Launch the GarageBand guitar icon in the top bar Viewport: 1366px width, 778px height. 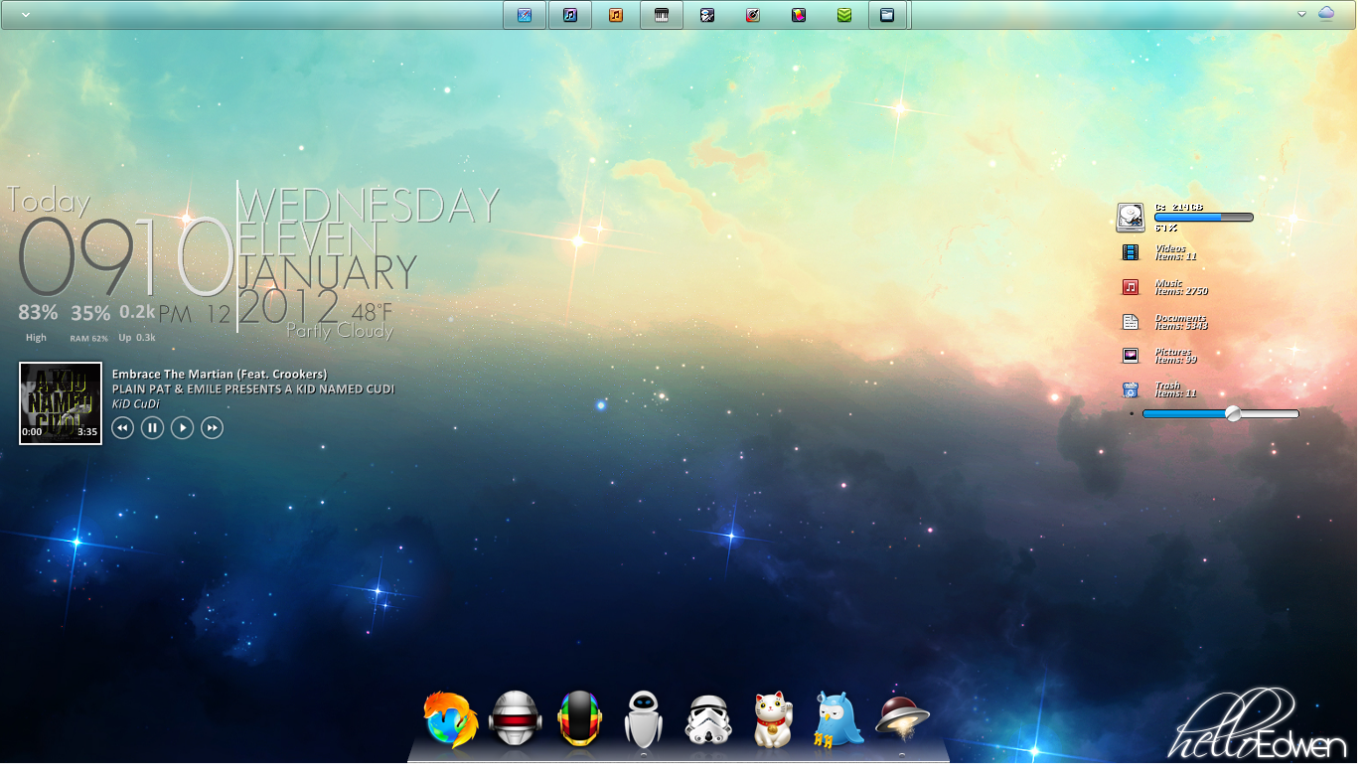pos(753,15)
